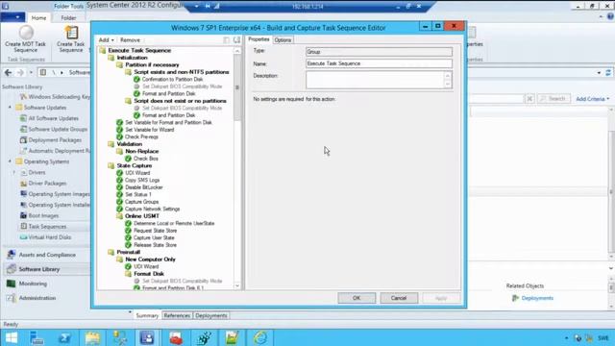Viewport: 615px width, 346px height.
Task: Click the task sequence tree scrollbar down arrow
Action: click(237, 286)
